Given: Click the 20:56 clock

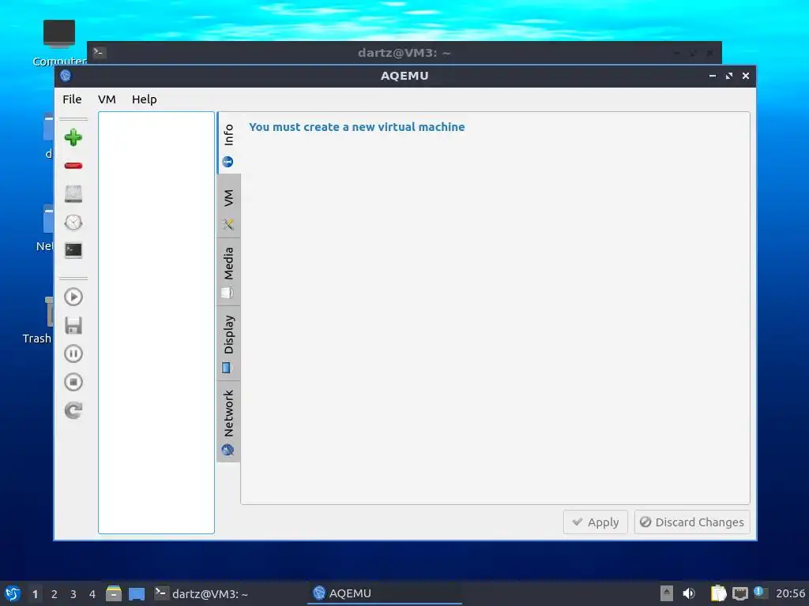Looking at the screenshot, I should 790,593.
